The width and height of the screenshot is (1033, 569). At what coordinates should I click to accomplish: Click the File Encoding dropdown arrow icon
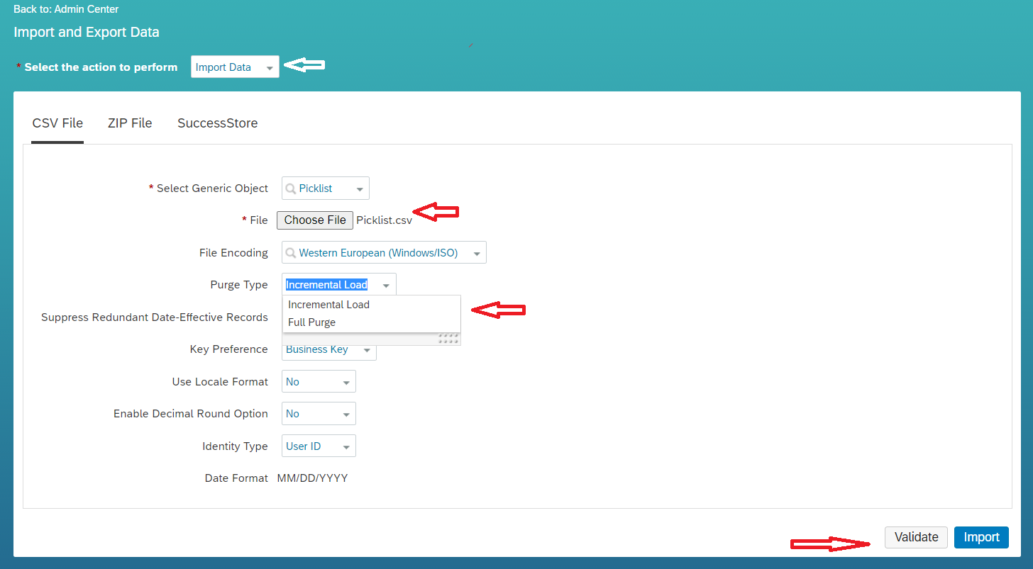pyautogui.click(x=475, y=252)
